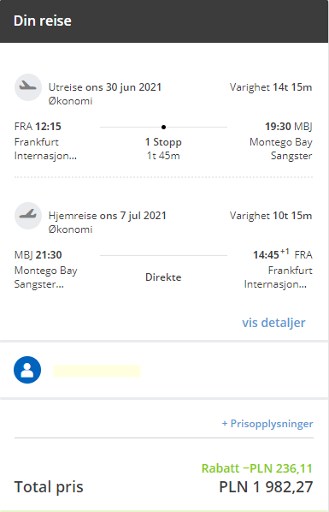Screen dimensions: 329x512
Task: Expand '+ Prisopplysninger' price details
Action: pyautogui.click(x=267, y=424)
